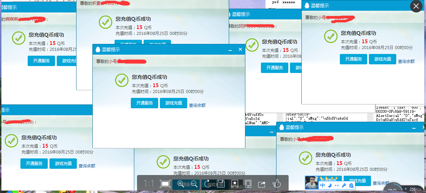The height and width of the screenshot is (193, 426).
Task: Select 您充值Q币成功 text in the 啊啊啊 dialog
Action: 46,35
